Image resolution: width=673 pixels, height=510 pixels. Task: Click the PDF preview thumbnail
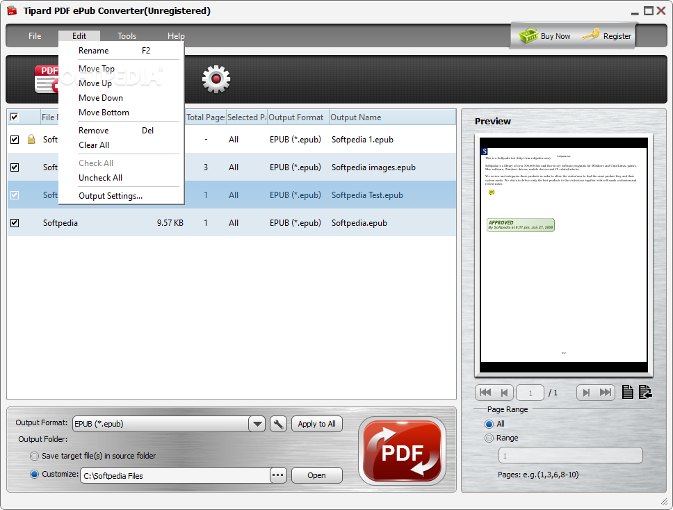pos(564,255)
